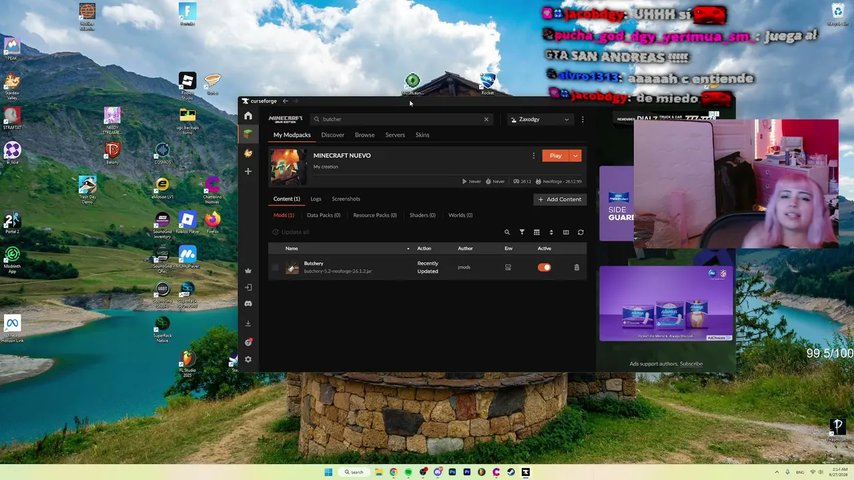Select the Modrinth App desktop shortcut
Viewport: 854px width, 480px height.
point(12,259)
